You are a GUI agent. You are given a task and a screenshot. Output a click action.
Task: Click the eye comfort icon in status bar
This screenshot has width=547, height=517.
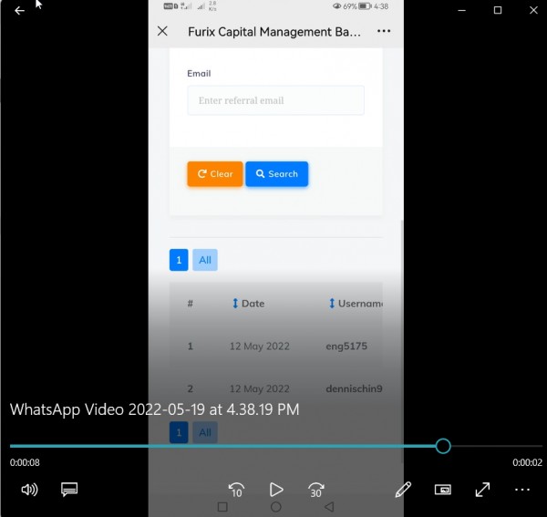(x=336, y=6)
